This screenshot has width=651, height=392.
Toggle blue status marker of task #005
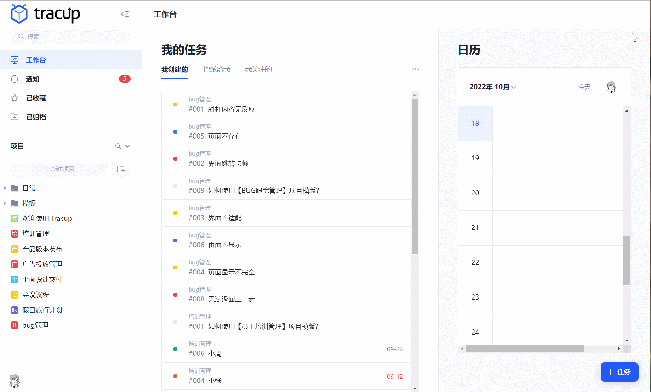pyautogui.click(x=175, y=132)
